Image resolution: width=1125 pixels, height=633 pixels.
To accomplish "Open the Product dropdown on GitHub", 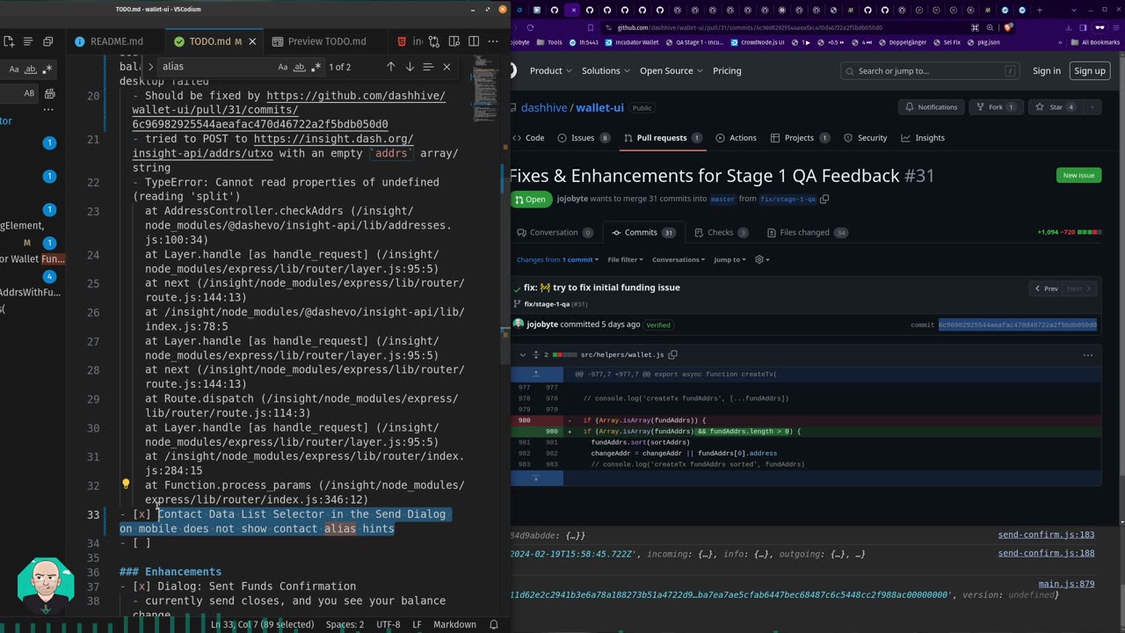I will (x=550, y=70).
